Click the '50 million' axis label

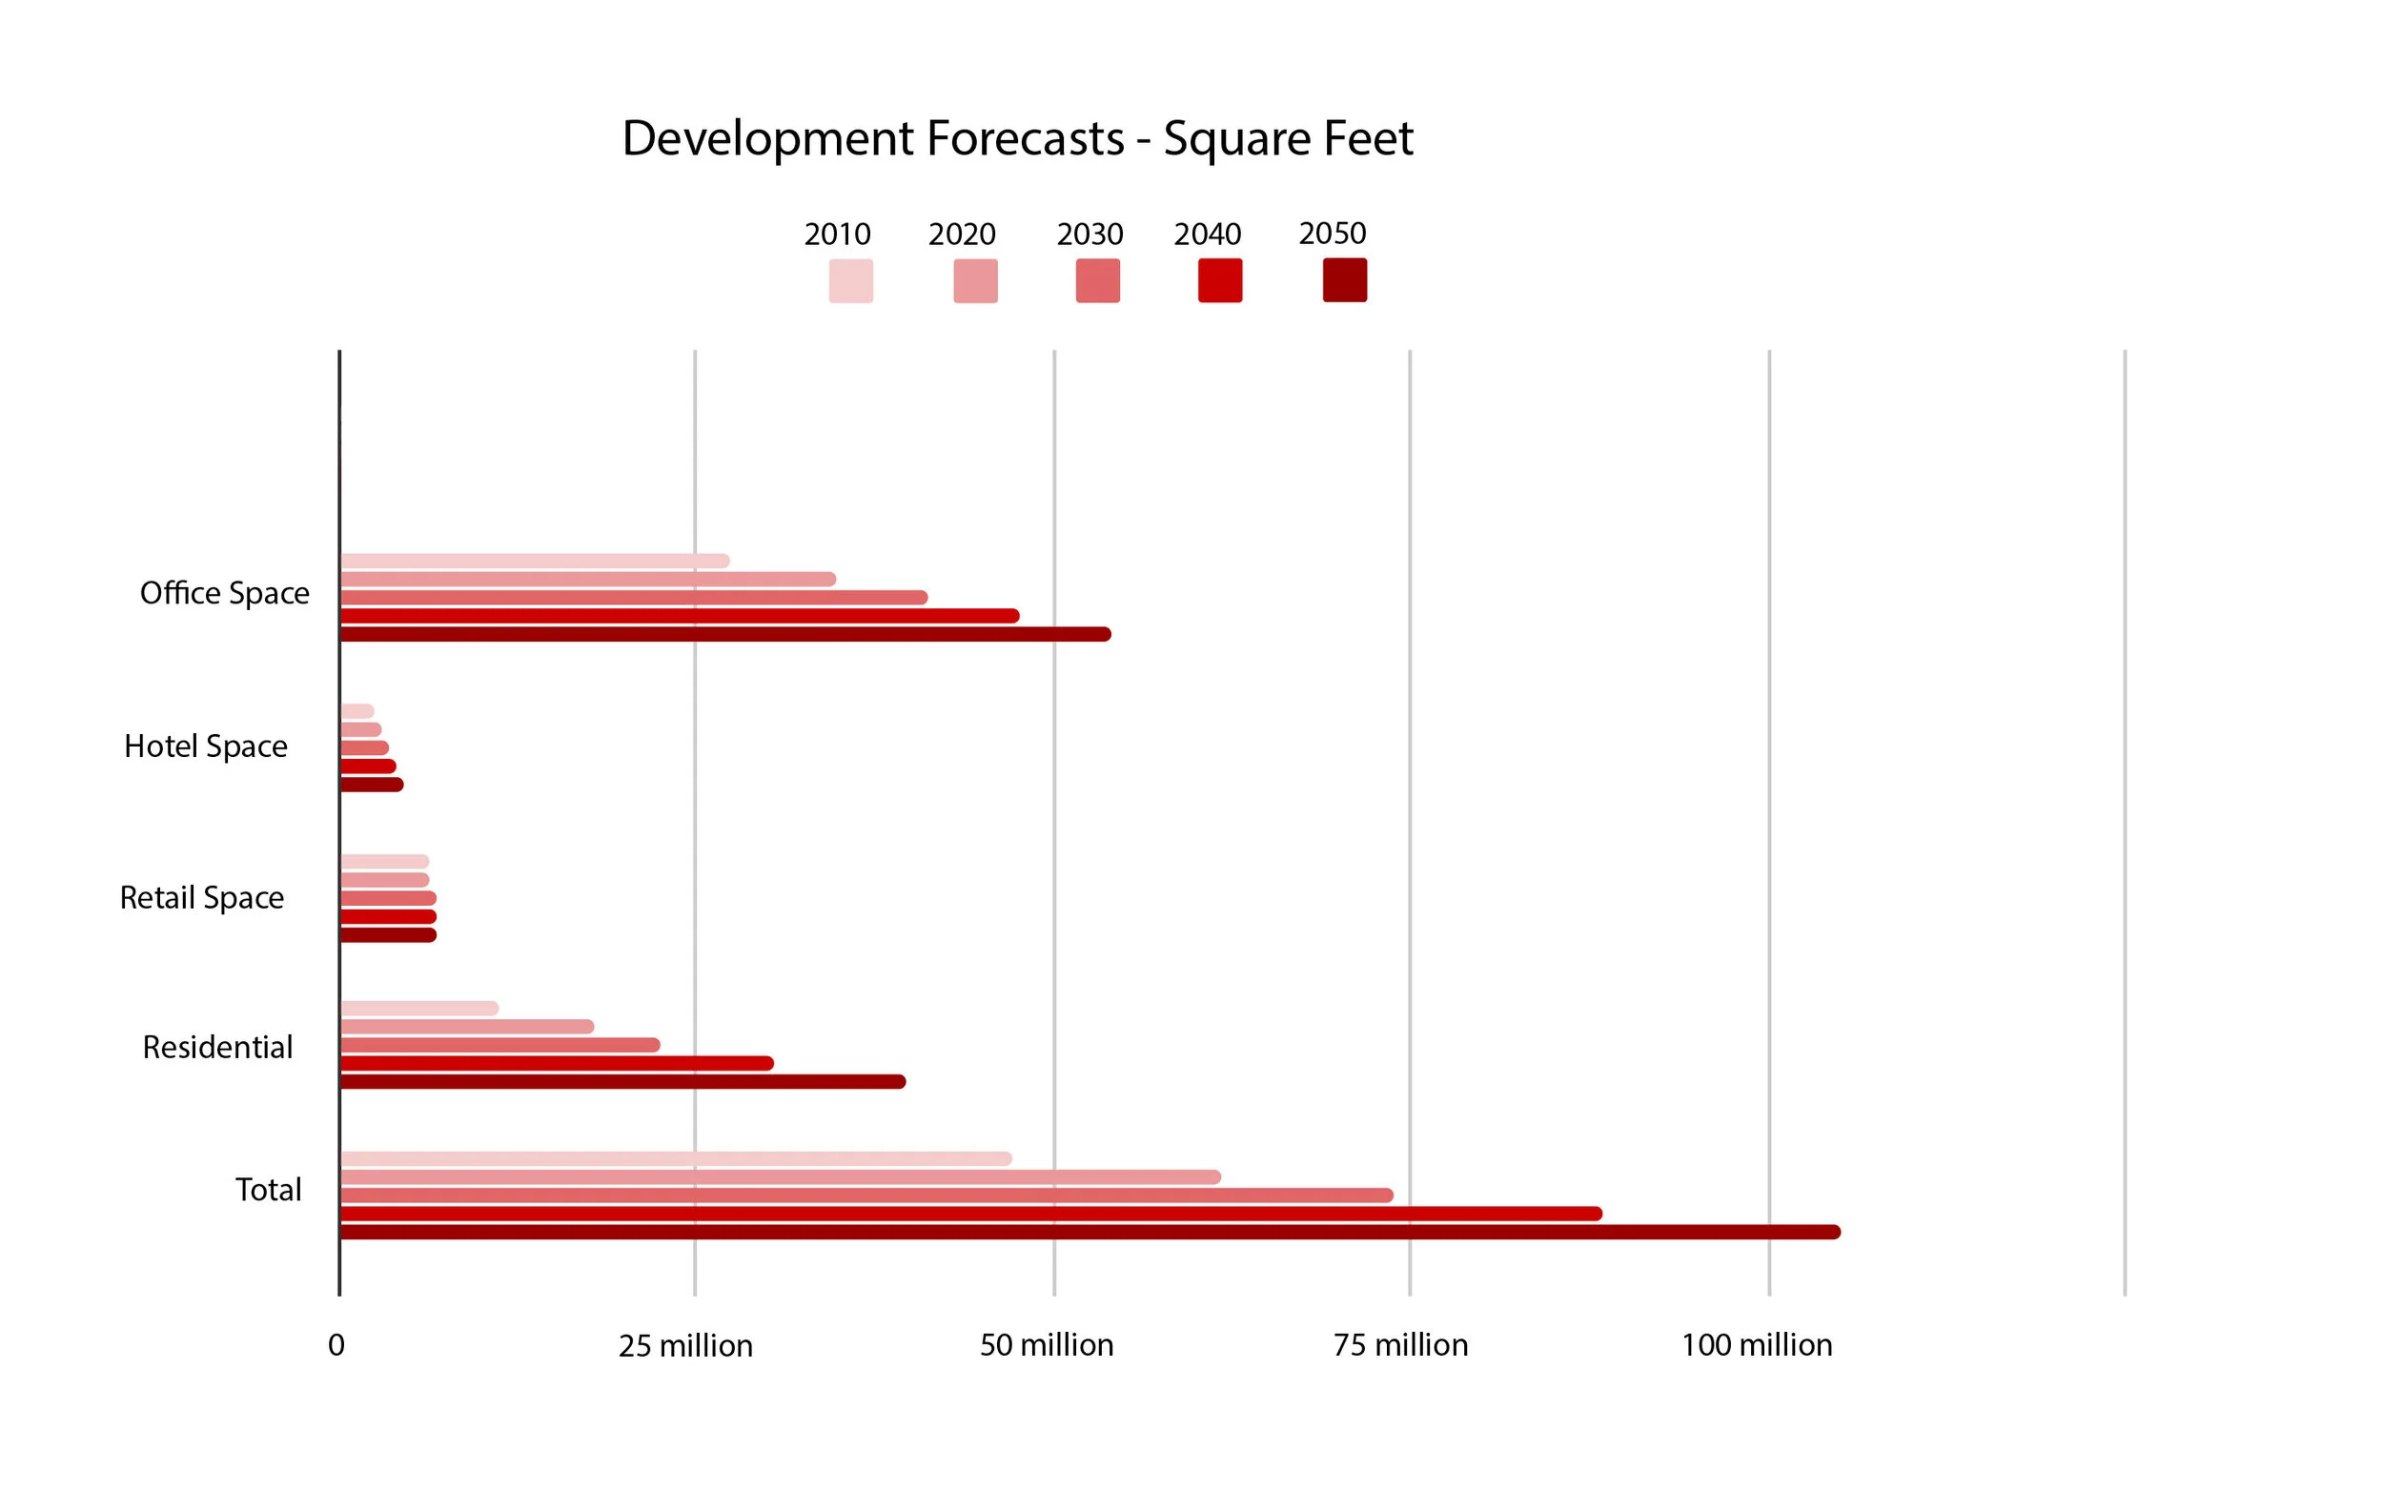click(1046, 1345)
